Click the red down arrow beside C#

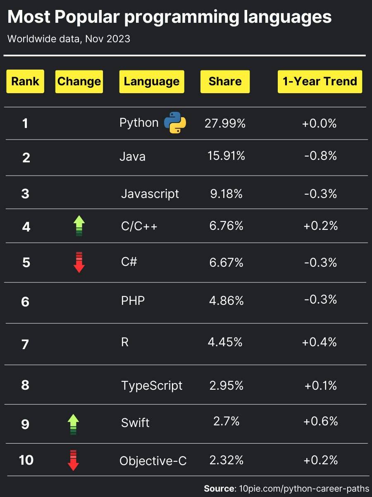79,262
